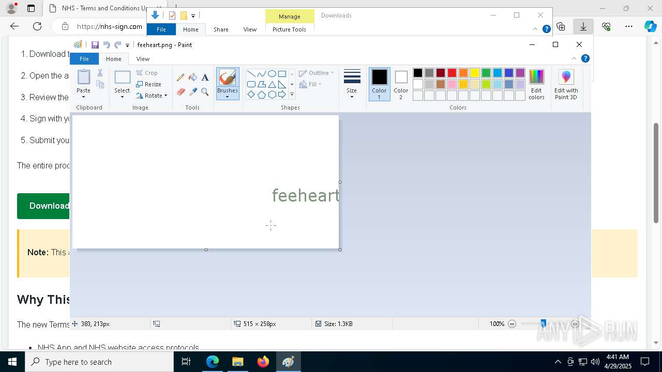This screenshot has height=372, width=662.
Task: Select the Eraser tool
Action: (x=180, y=92)
